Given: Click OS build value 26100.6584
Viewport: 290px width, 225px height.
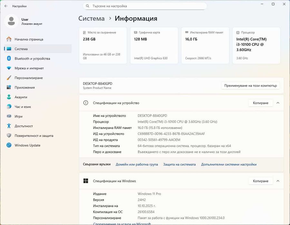Looking at the screenshot, I should (146, 212).
